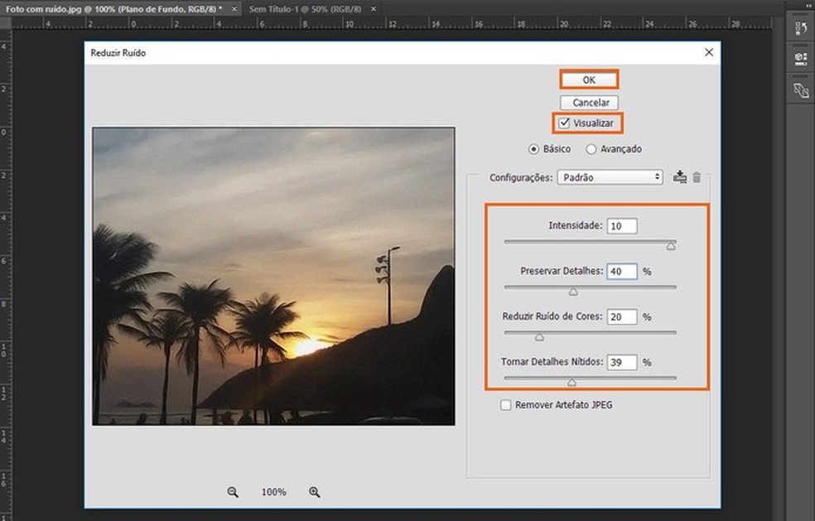Screen dimensions: 815x521
Task: Close the Reduzir Ruído dialog
Action: click(708, 52)
